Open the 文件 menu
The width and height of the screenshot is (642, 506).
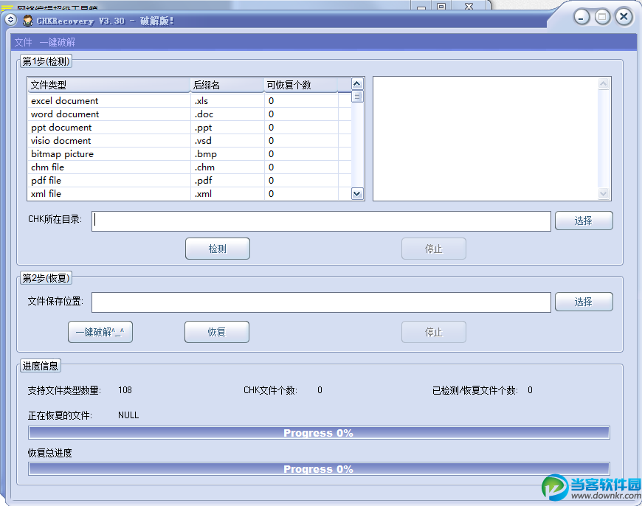point(23,42)
